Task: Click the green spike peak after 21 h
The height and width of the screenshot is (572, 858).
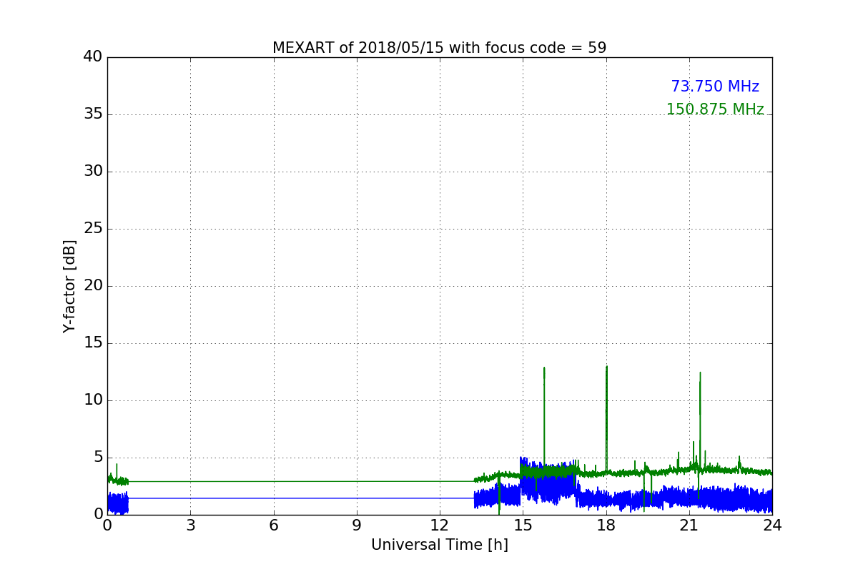Action: [x=700, y=373]
